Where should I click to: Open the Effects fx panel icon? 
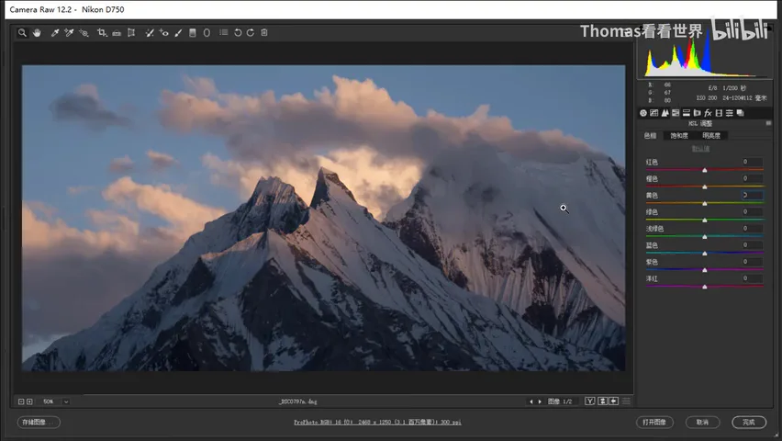click(708, 113)
